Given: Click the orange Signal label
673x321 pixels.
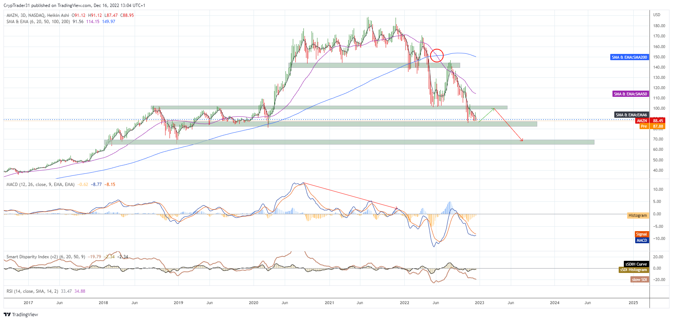Looking at the screenshot, I should coord(641,234).
